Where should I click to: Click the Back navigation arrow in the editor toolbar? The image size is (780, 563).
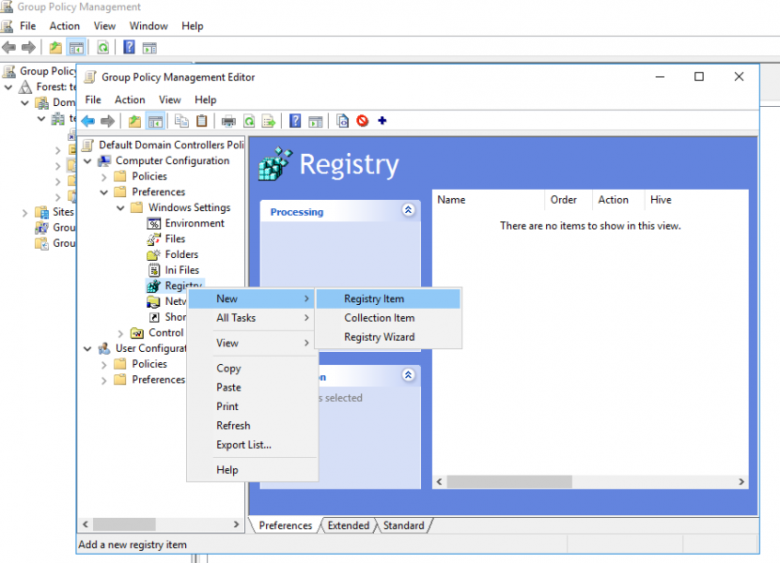[x=88, y=120]
